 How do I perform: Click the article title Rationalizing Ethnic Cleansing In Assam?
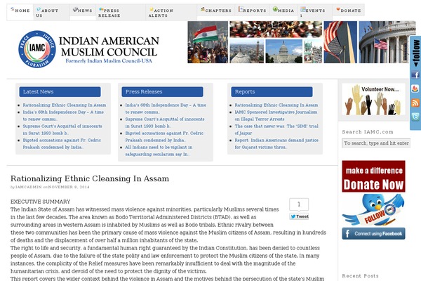90,178
